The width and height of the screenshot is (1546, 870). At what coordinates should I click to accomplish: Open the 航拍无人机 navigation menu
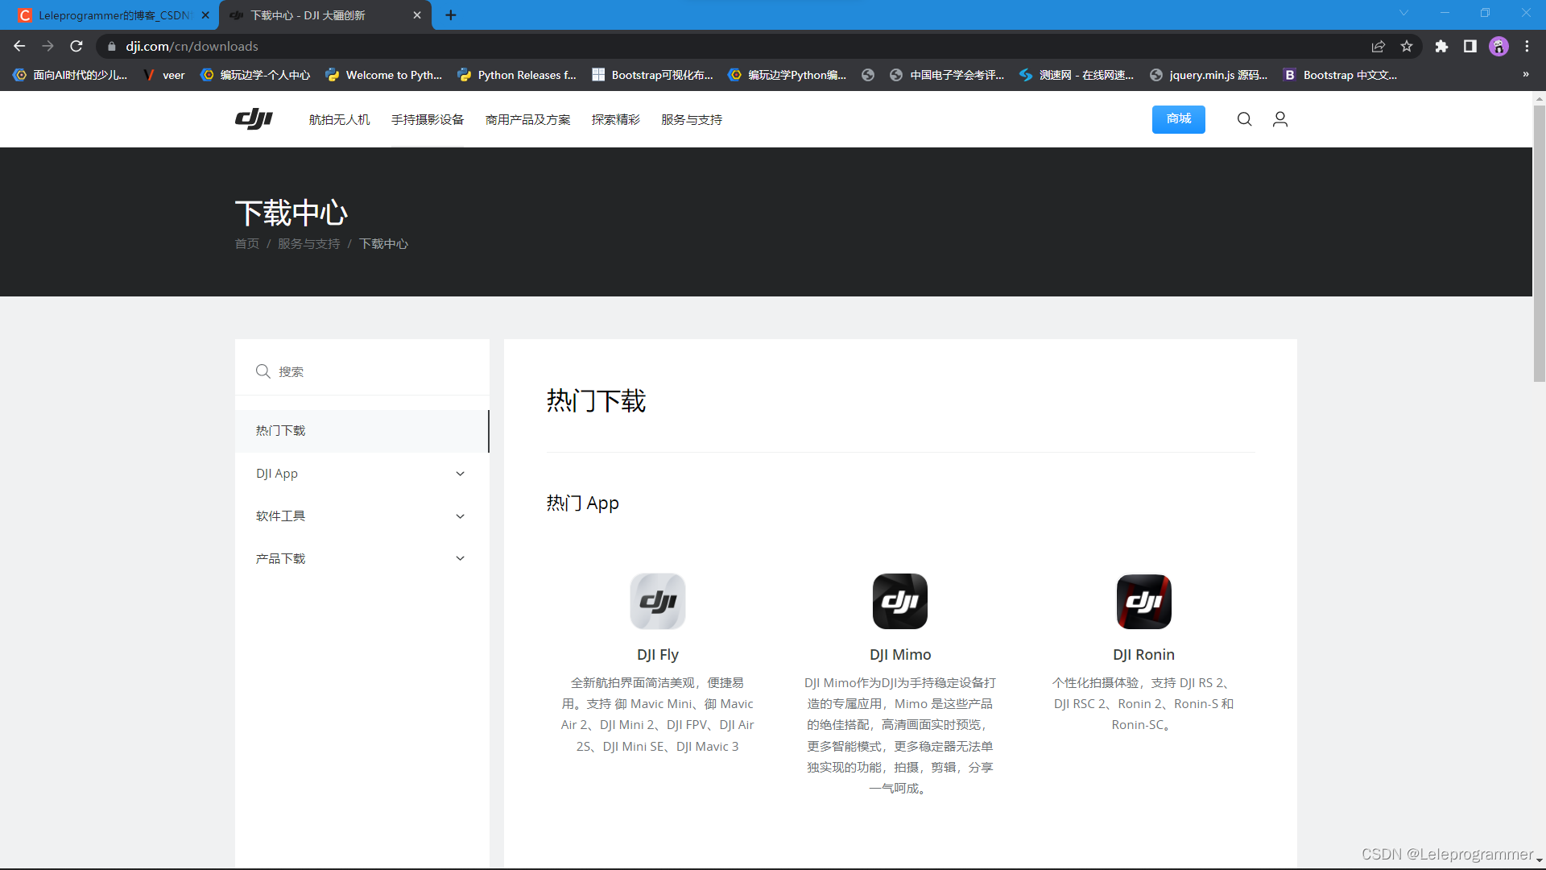(339, 119)
